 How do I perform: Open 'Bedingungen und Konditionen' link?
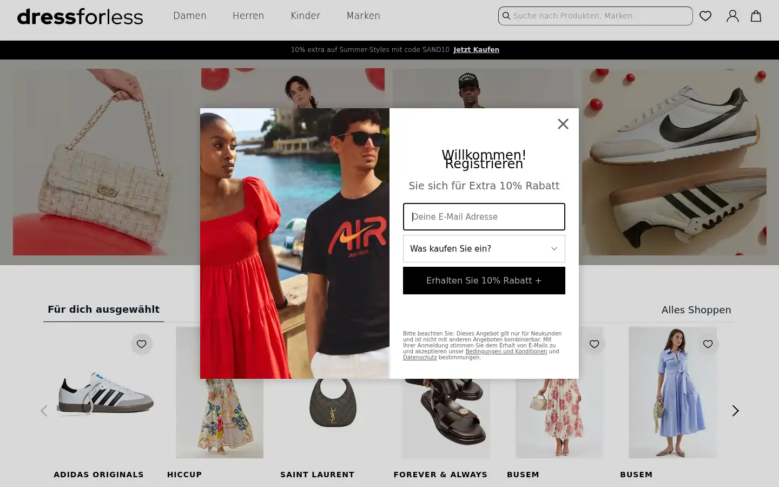point(506,352)
